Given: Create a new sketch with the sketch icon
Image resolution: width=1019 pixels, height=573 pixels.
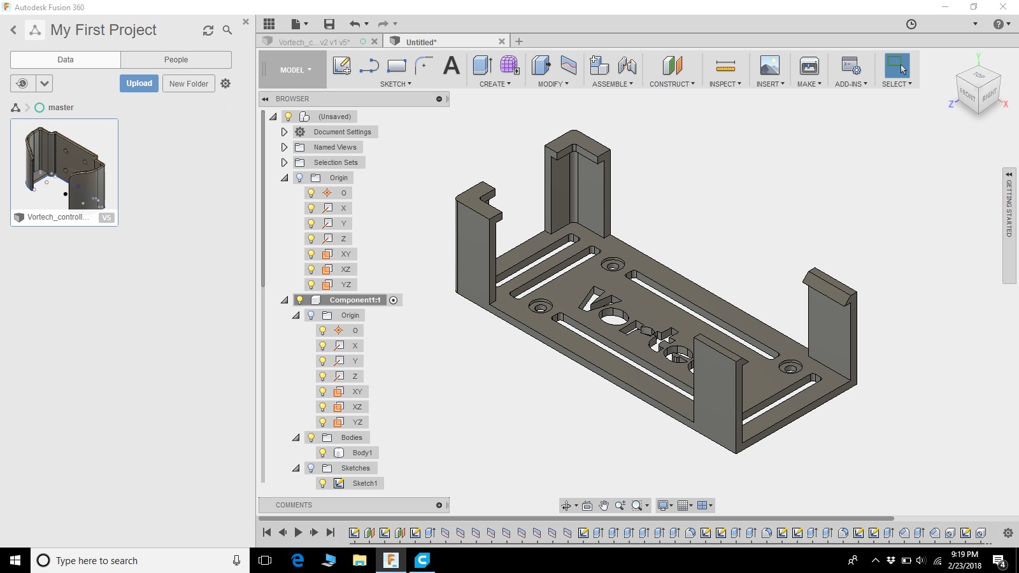Looking at the screenshot, I should tap(341, 66).
